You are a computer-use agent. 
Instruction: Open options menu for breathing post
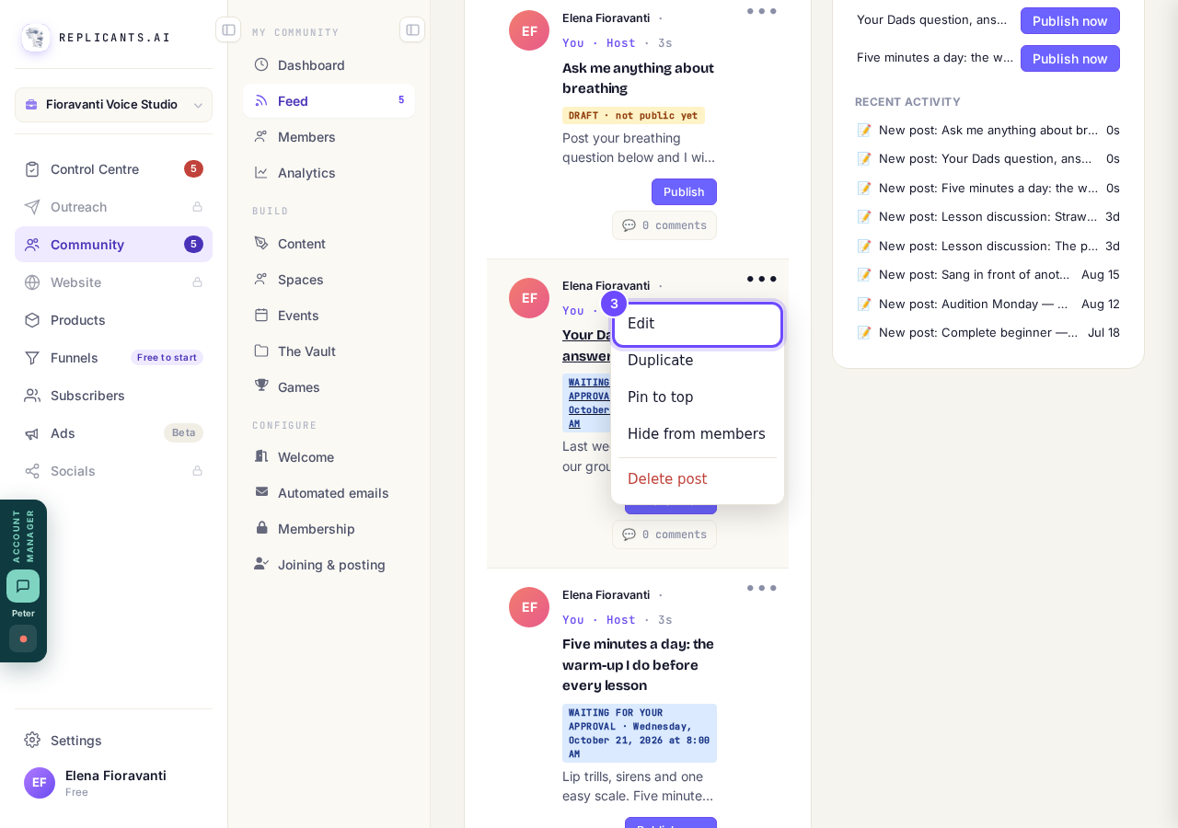click(761, 11)
